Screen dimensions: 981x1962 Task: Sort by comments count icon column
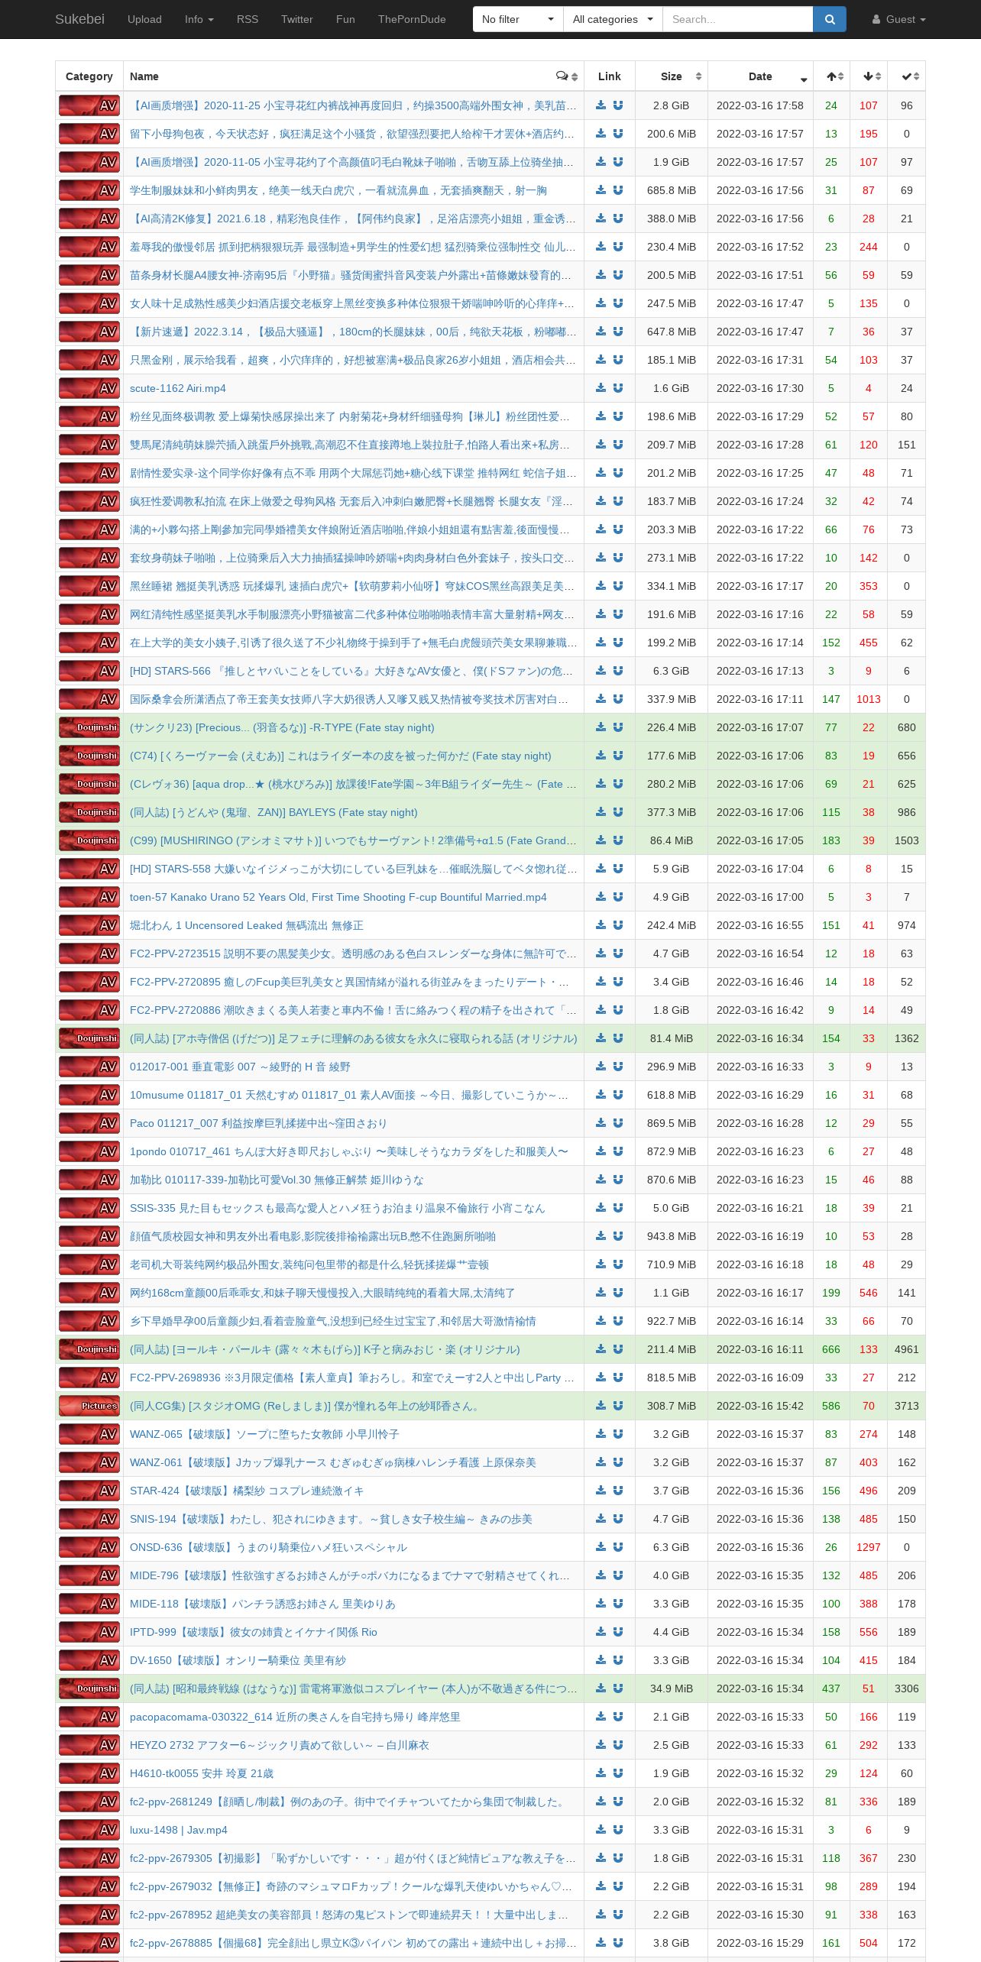pyautogui.click(x=566, y=76)
